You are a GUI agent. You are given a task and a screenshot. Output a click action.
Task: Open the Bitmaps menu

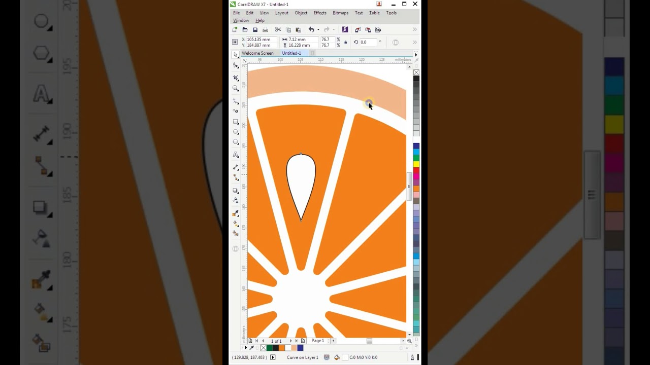click(340, 13)
